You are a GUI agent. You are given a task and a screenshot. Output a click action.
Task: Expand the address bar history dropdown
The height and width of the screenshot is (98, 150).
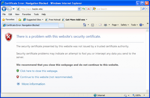point(79,9)
